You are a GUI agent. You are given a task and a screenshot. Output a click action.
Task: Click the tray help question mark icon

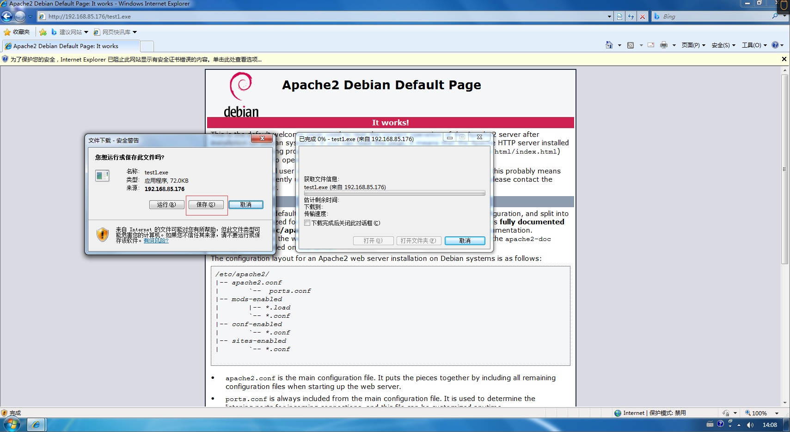tap(720, 424)
